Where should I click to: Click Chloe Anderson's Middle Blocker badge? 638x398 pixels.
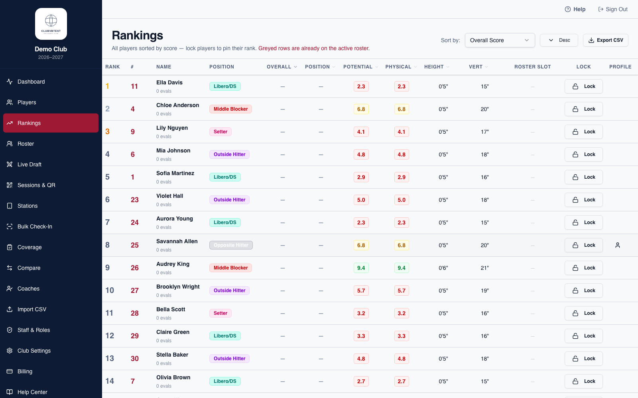[230, 109]
